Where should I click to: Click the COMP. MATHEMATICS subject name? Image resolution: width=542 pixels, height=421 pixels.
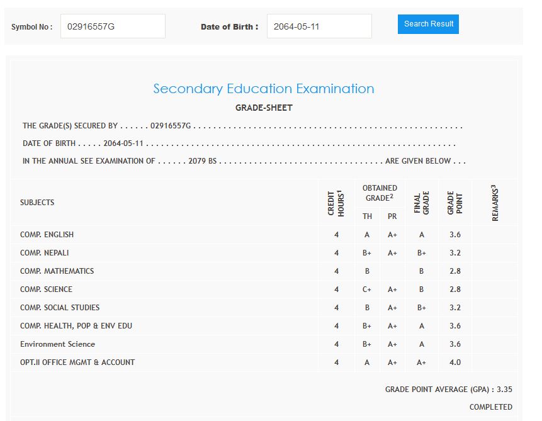tap(57, 271)
